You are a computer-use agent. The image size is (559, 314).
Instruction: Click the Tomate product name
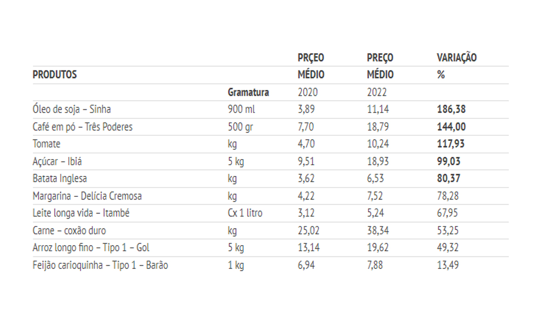[x=47, y=144]
